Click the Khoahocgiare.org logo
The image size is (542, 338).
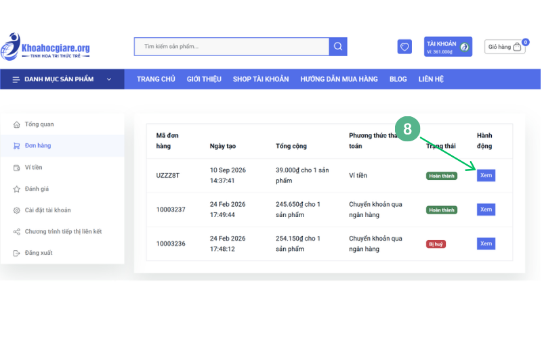45,47
